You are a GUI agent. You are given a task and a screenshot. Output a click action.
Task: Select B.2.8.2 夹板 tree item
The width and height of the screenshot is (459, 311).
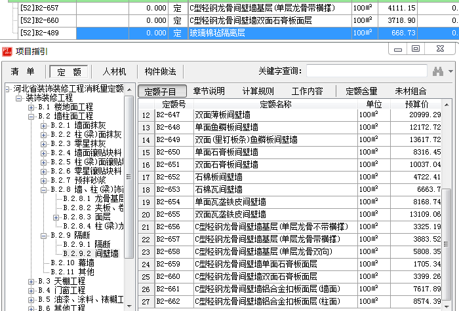93,208
